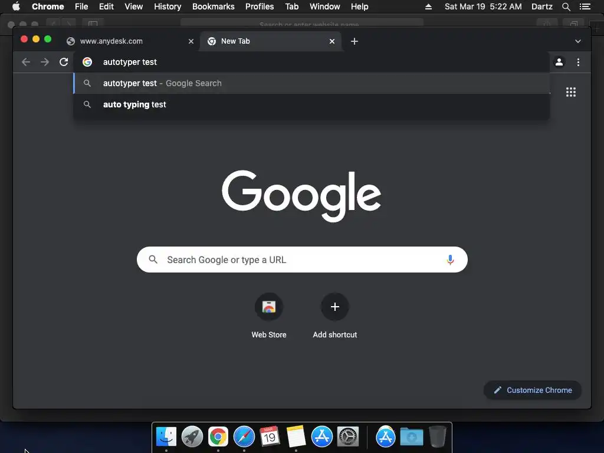Screen dimensions: 604x453
Task: Open Finder from the Dock
Action: point(166,437)
